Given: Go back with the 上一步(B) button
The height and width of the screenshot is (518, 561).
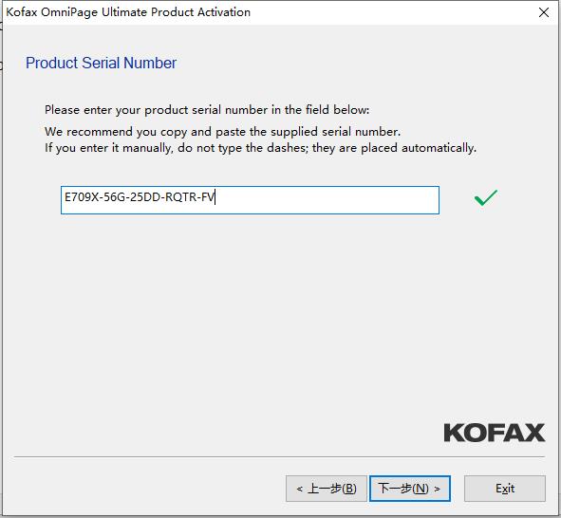Looking at the screenshot, I should pyautogui.click(x=327, y=489).
